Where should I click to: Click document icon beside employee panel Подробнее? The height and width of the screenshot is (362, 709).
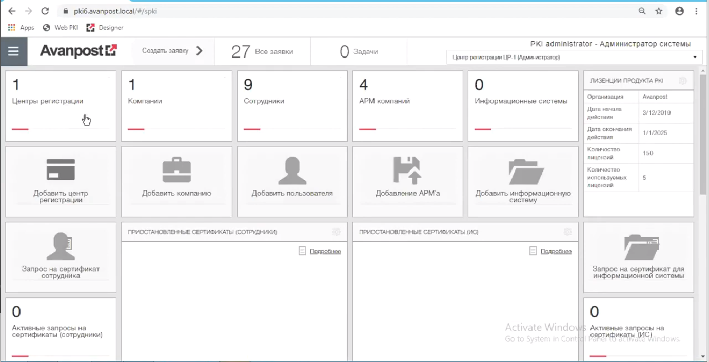(302, 251)
